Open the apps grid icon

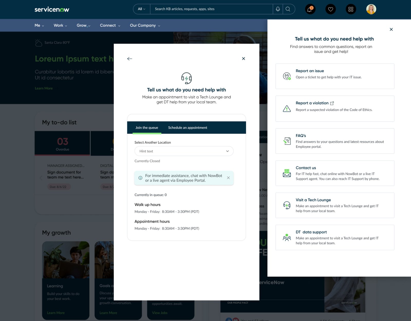point(351,9)
